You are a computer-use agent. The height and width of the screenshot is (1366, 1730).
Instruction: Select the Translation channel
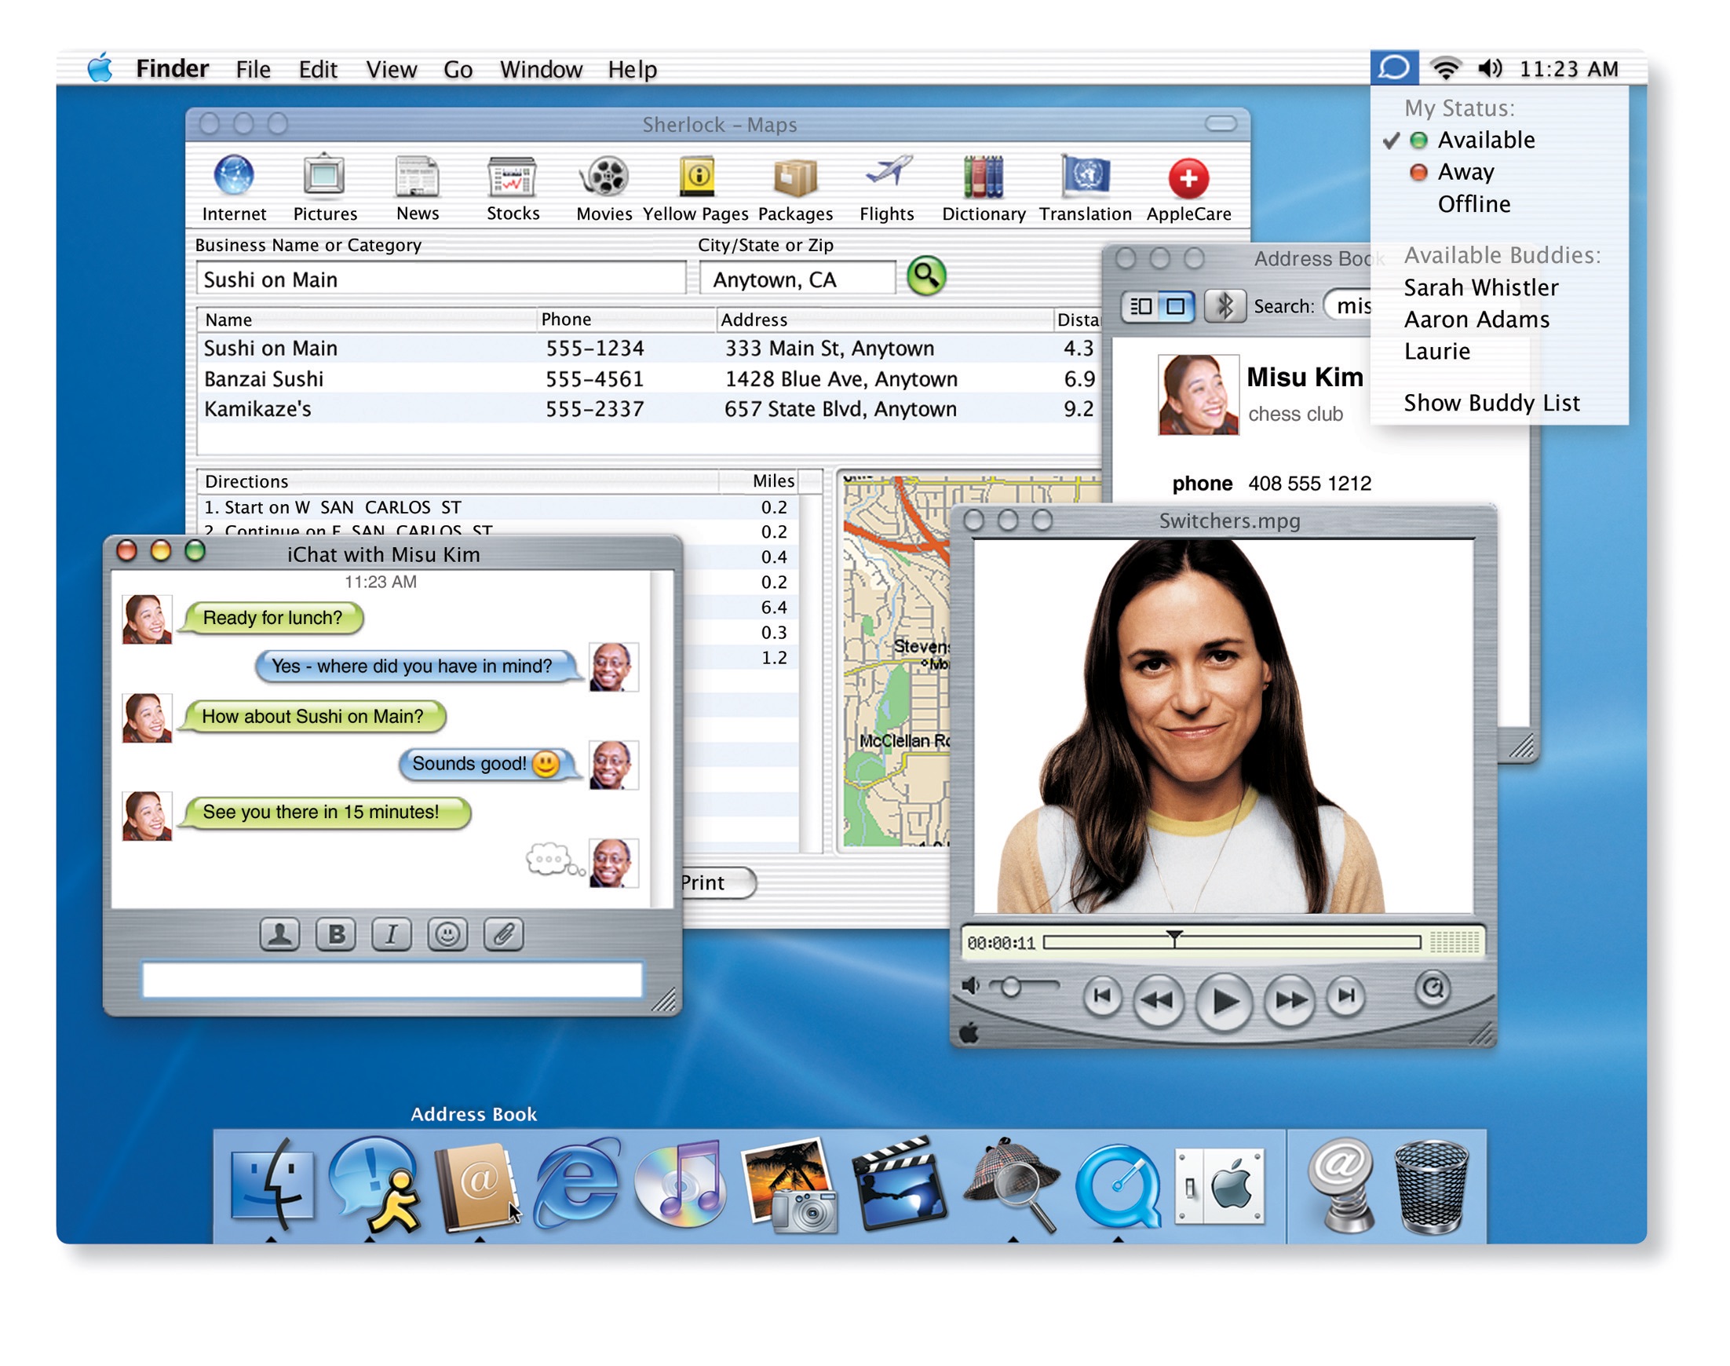1084,177
